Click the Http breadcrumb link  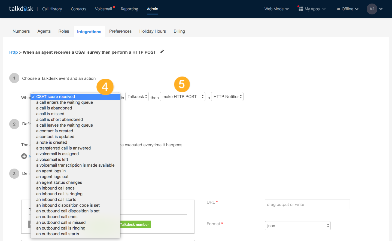coord(13,52)
